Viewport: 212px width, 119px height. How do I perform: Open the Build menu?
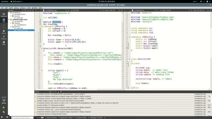[x=11, y=8]
